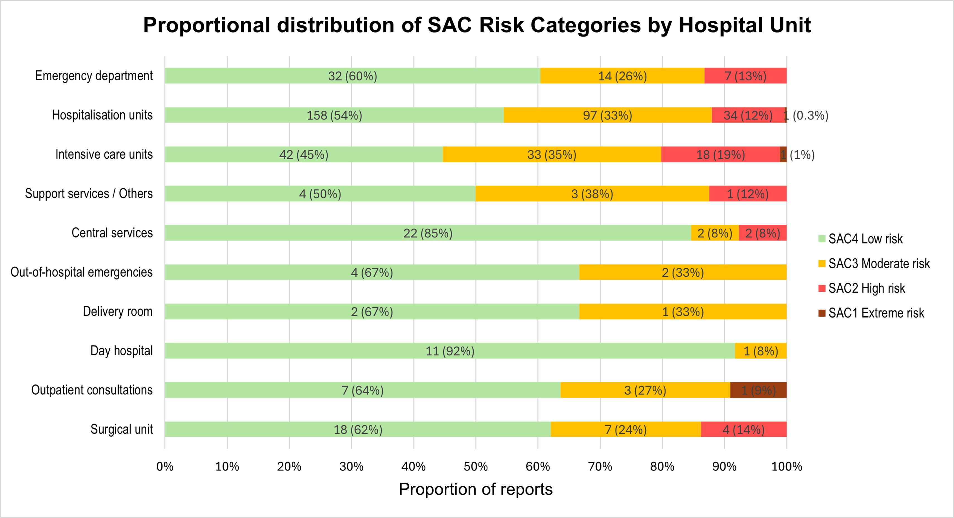Click the Emergency department 32 (60%) bar segment
This screenshot has height=518, width=954.
coord(353,76)
